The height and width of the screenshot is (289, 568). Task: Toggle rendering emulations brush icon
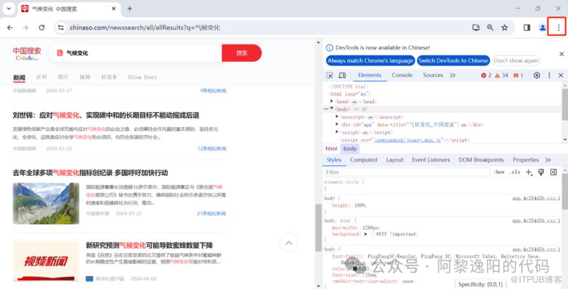click(541, 172)
